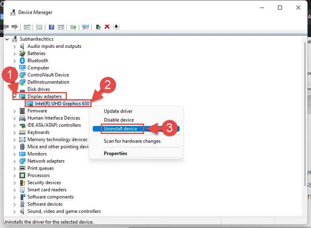Click the printer icon beside Print queues
Image resolution: width=311 pixels, height=228 pixels.
[22, 168]
